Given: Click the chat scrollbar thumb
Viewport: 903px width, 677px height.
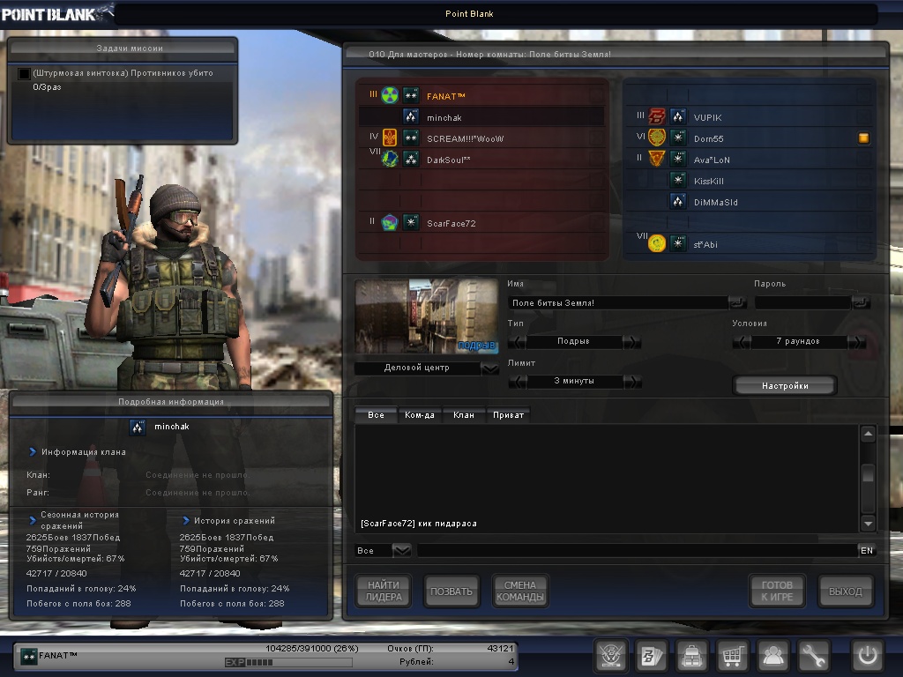Looking at the screenshot, I should tap(868, 474).
